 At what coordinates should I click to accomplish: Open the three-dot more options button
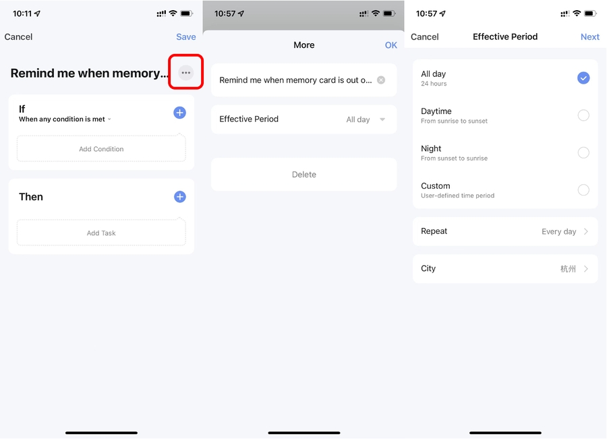[x=186, y=72]
